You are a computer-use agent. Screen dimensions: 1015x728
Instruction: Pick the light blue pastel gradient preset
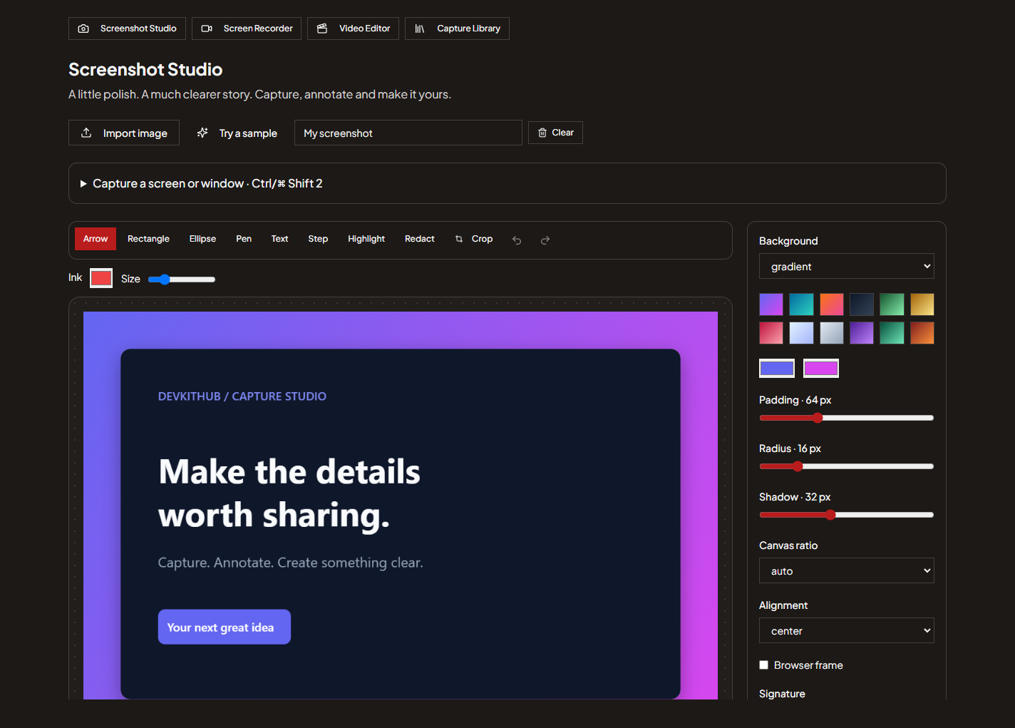tap(801, 333)
